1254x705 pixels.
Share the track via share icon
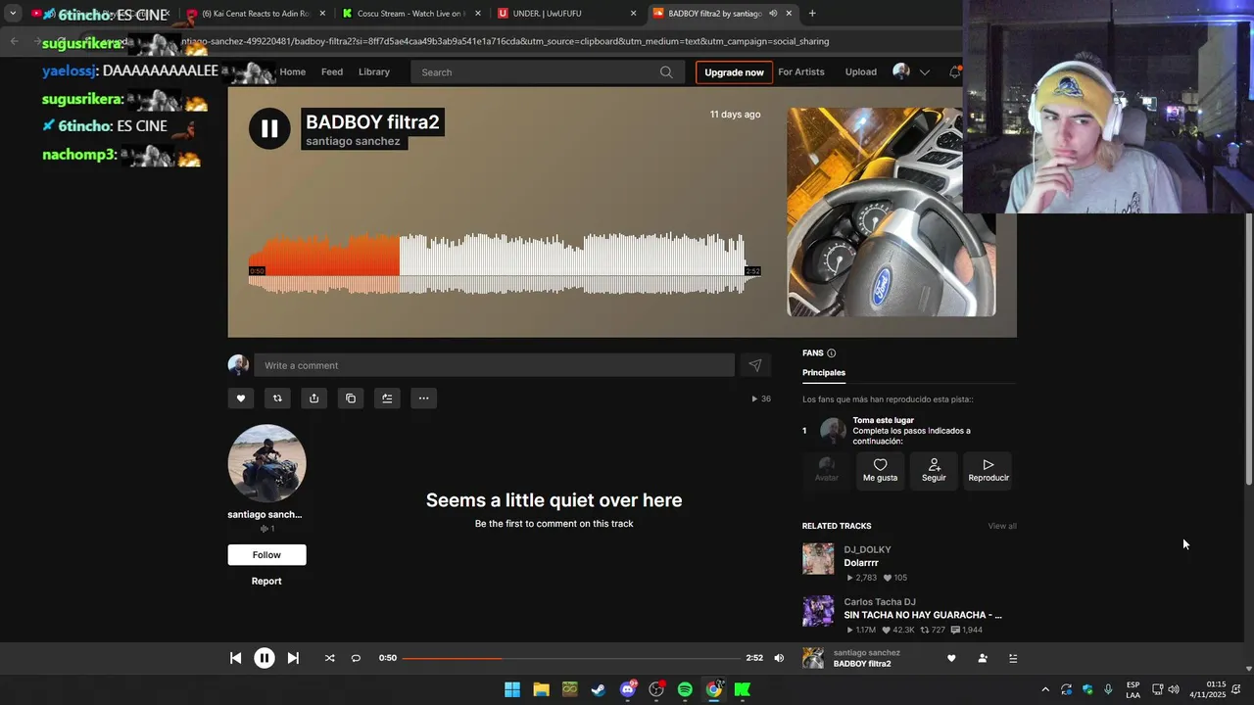313,398
